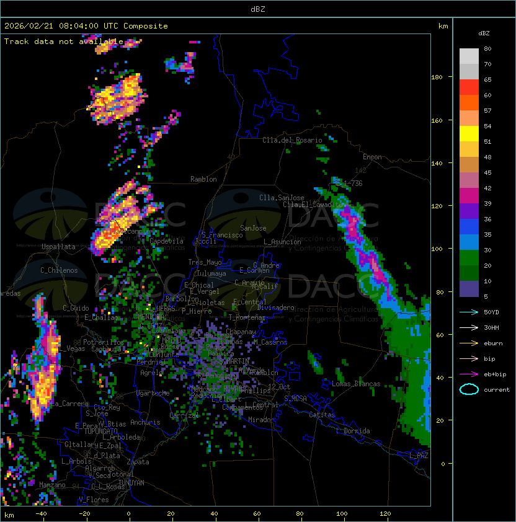Click the 'current' legend label
The width and height of the screenshot is (516, 522).
[497, 390]
